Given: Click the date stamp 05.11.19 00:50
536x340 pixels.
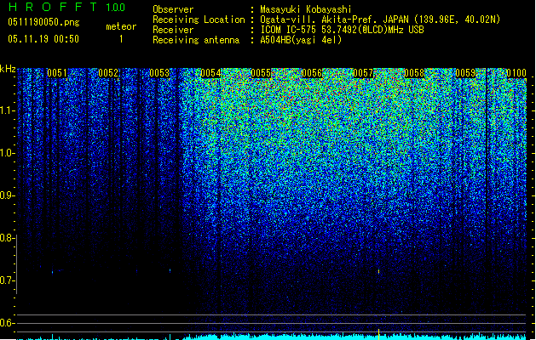Looking at the screenshot, I should pyautogui.click(x=43, y=39).
